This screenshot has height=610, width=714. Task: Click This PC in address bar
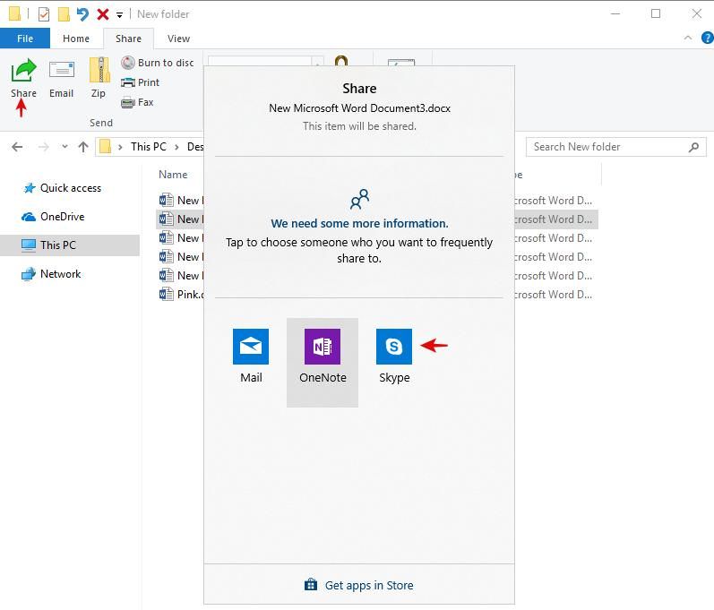tap(149, 147)
